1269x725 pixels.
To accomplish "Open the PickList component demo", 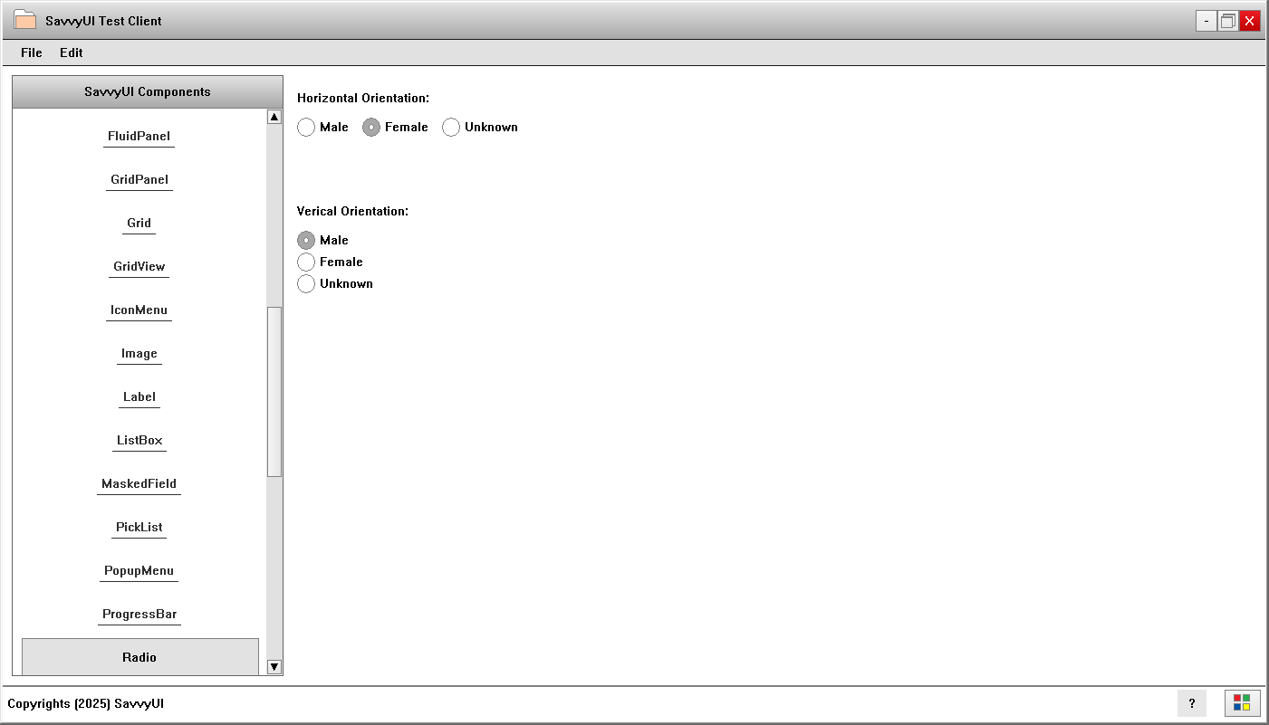I will click(139, 528).
